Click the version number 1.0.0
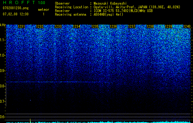193x123 pixels. (x=41, y=3)
